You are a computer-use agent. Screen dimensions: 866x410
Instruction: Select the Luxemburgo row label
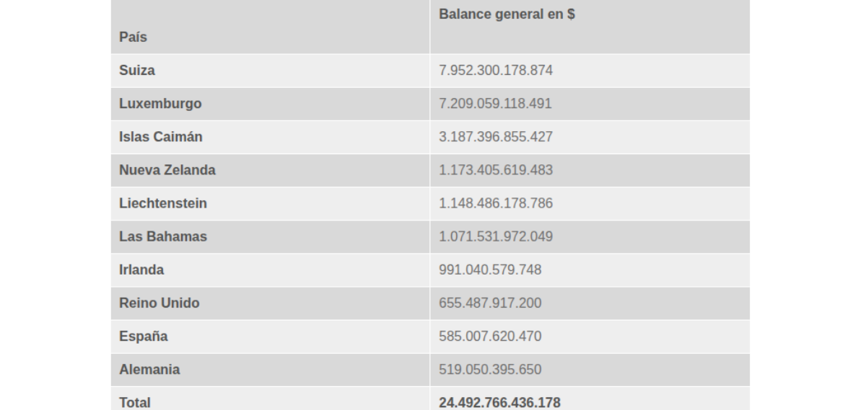[x=160, y=104]
